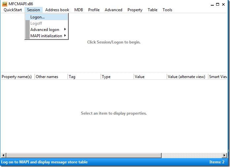Close the MFCMAPI window

(x=223, y=4)
